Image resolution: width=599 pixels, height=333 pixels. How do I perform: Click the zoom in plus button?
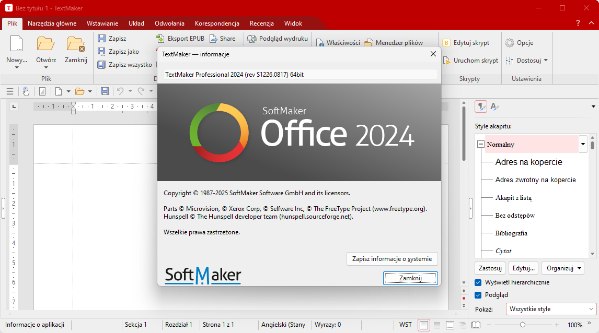[557, 325]
